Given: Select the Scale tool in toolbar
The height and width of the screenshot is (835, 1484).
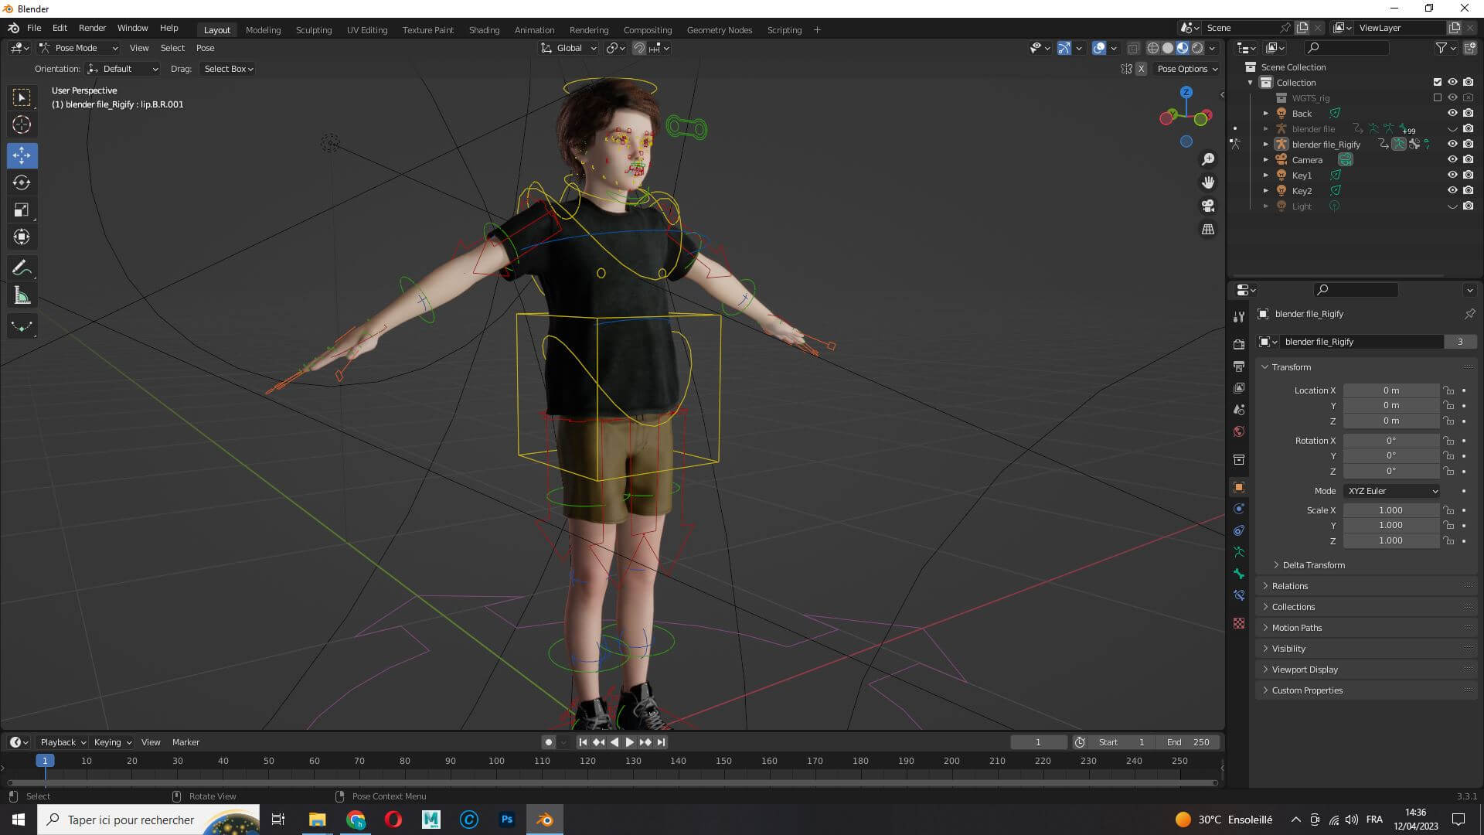Looking at the screenshot, I should 22,210.
